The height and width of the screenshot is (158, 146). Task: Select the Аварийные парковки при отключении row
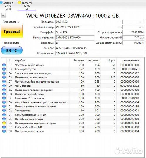pos(71,102)
